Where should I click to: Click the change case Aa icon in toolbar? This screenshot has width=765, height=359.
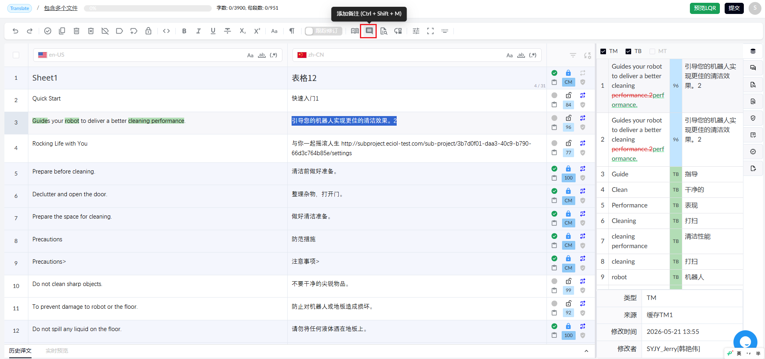point(274,31)
